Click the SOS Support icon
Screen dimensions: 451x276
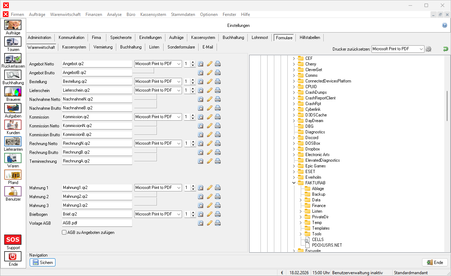pyautogui.click(x=13, y=240)
